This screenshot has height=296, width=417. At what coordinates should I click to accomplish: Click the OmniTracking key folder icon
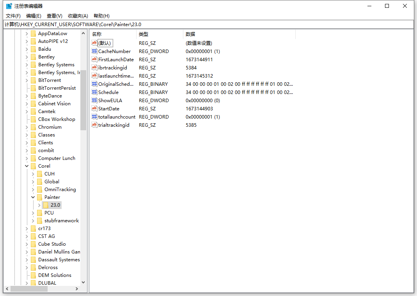click(x=39, y=190)
